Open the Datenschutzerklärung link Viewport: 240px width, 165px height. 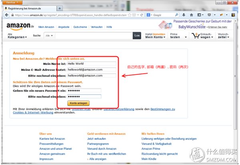coord(119,109)
